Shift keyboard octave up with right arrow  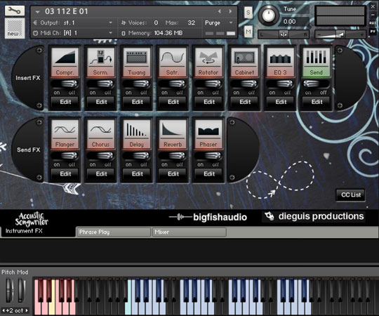point(27,310)
